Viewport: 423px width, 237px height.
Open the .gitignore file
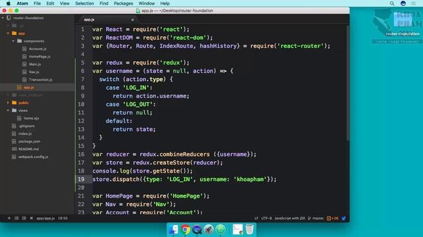(x=26, y=126)
